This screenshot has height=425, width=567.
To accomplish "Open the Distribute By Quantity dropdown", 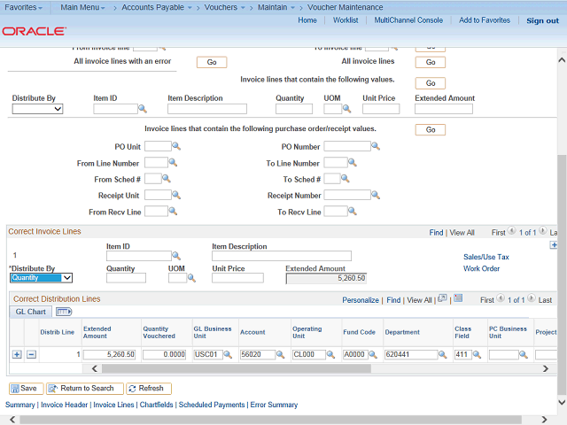I will tap(41, 277).
